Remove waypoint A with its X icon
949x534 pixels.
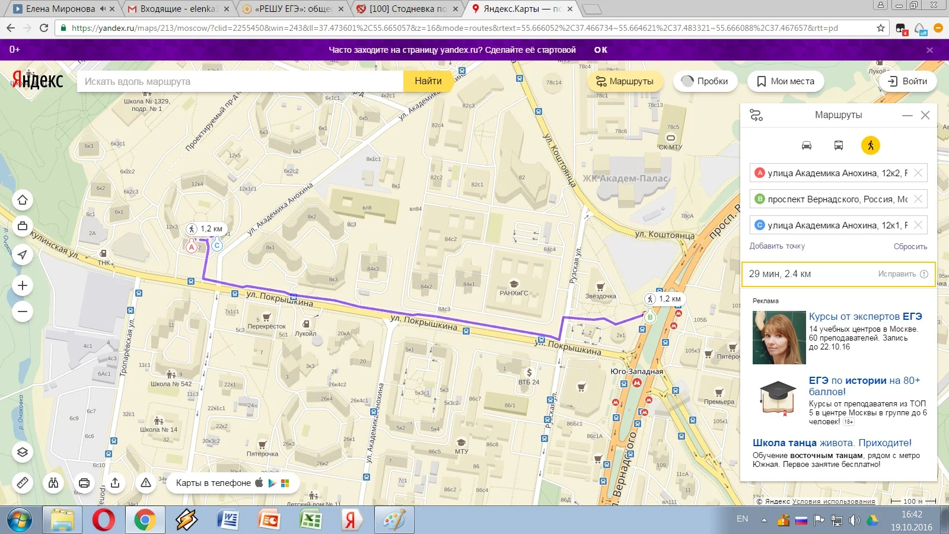point(918,173)
